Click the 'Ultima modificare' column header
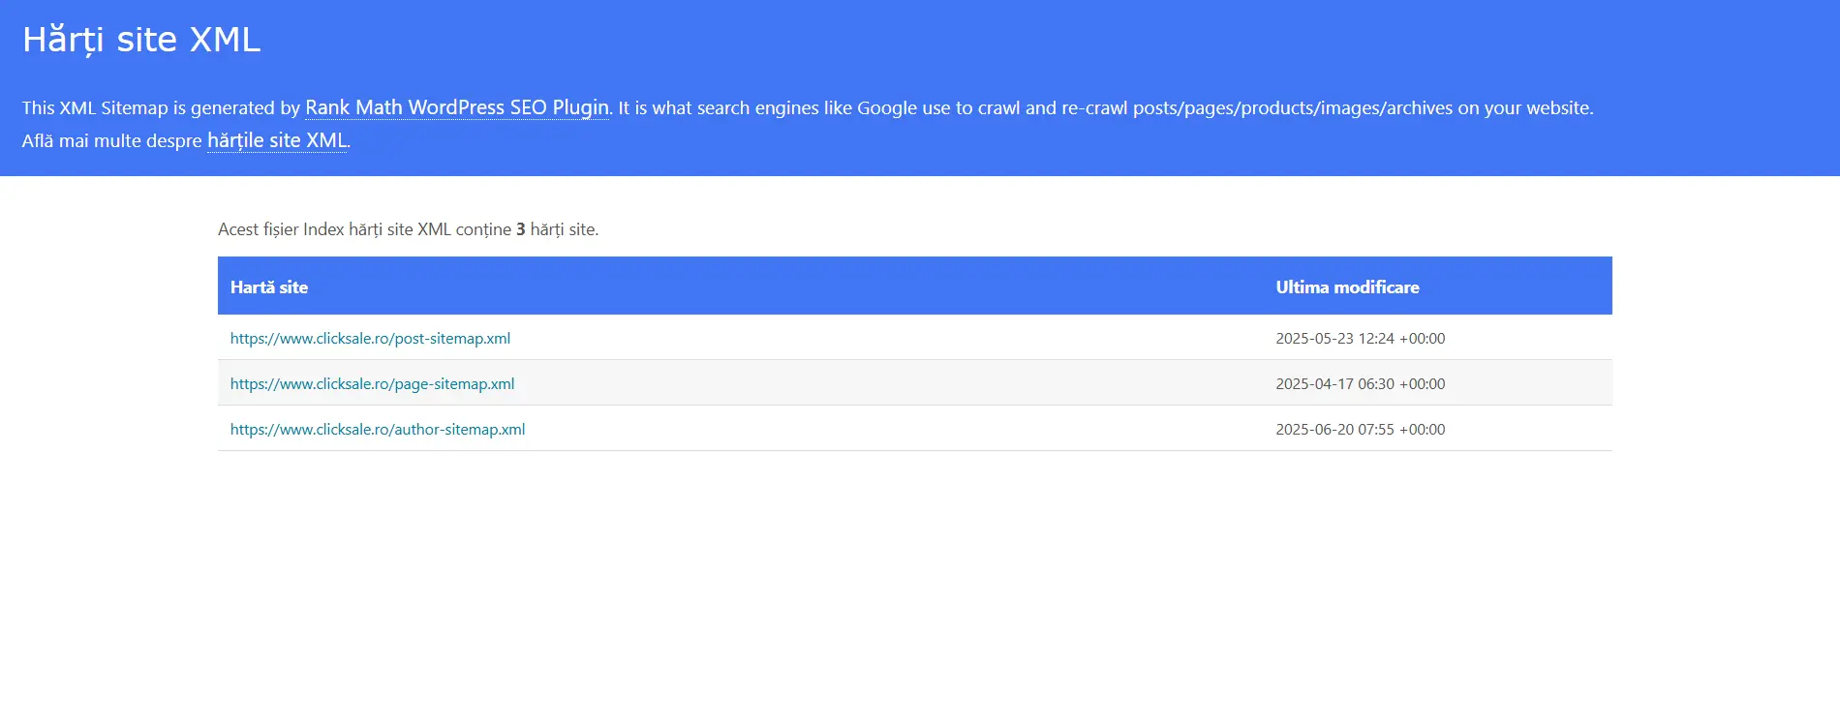The image size is (1840, 724). pyautogui.click(x=1347, y=287)
